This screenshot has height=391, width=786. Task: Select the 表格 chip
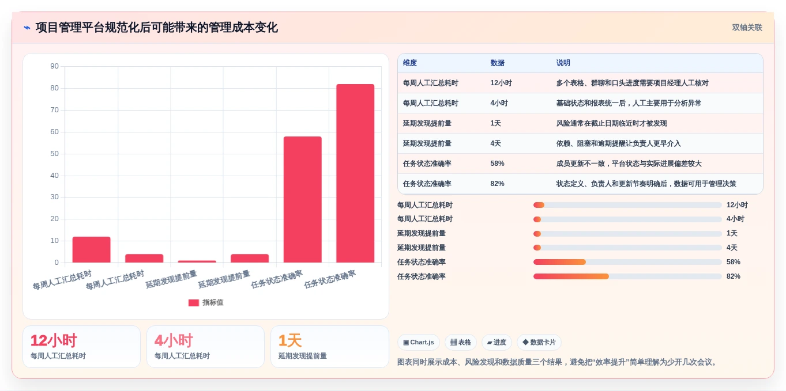pos(461,342)
